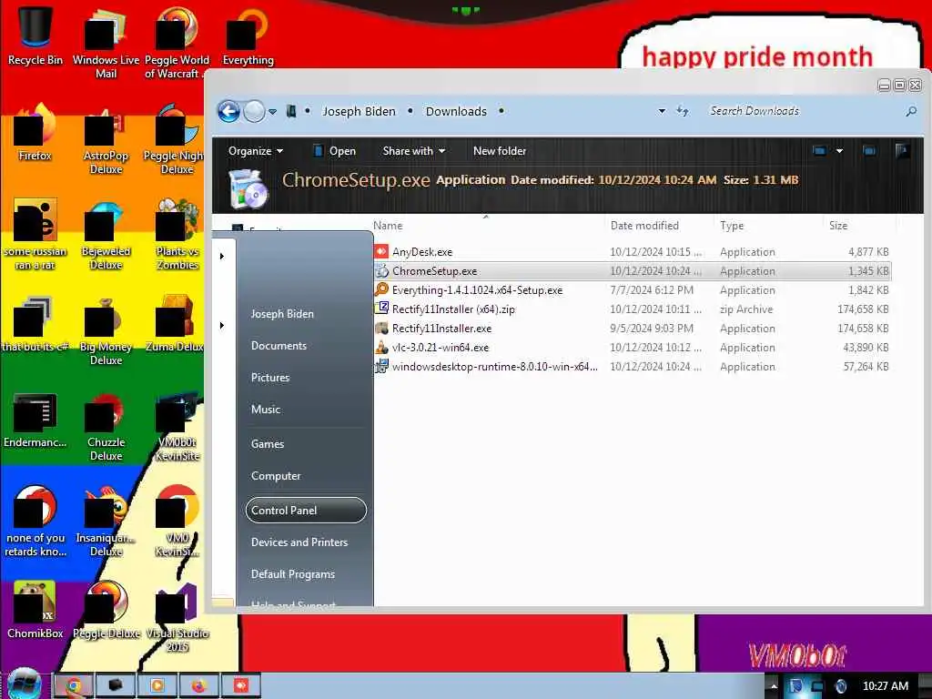Open the Share with menu
This screenshot has width=932, height=699.
414,151
